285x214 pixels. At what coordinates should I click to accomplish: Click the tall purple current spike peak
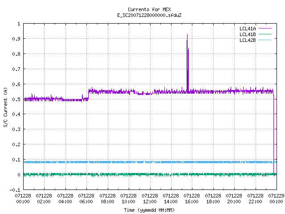(187, 35)
